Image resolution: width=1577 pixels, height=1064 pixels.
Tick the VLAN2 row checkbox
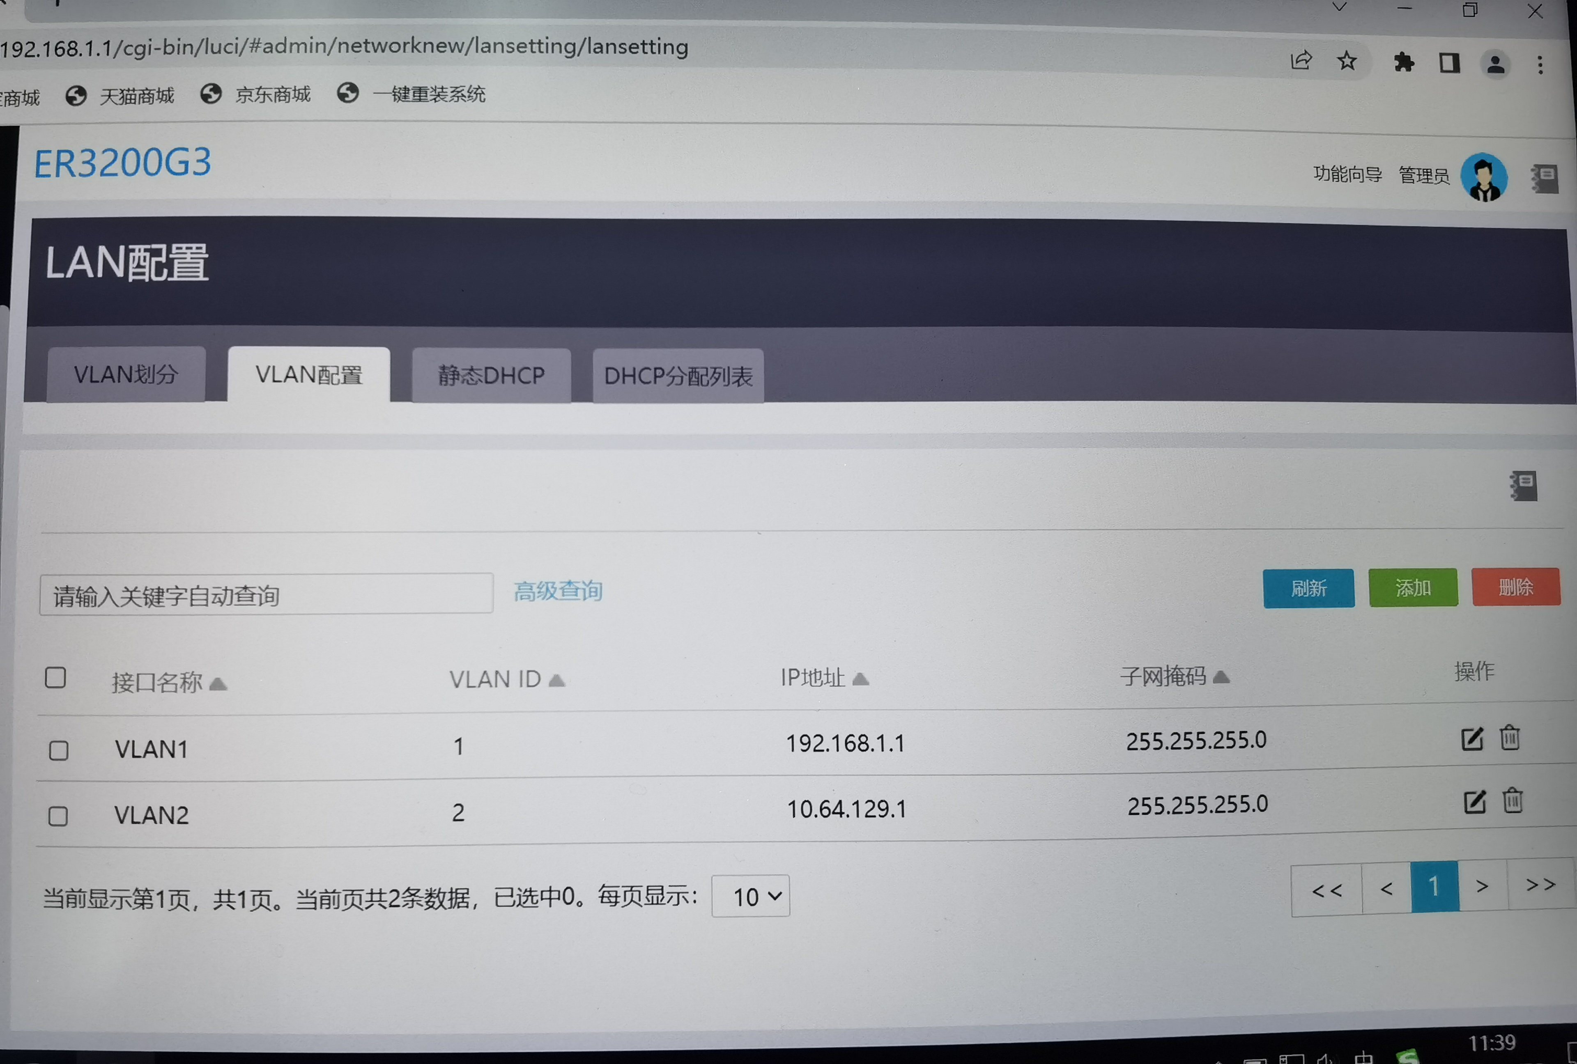58,816
